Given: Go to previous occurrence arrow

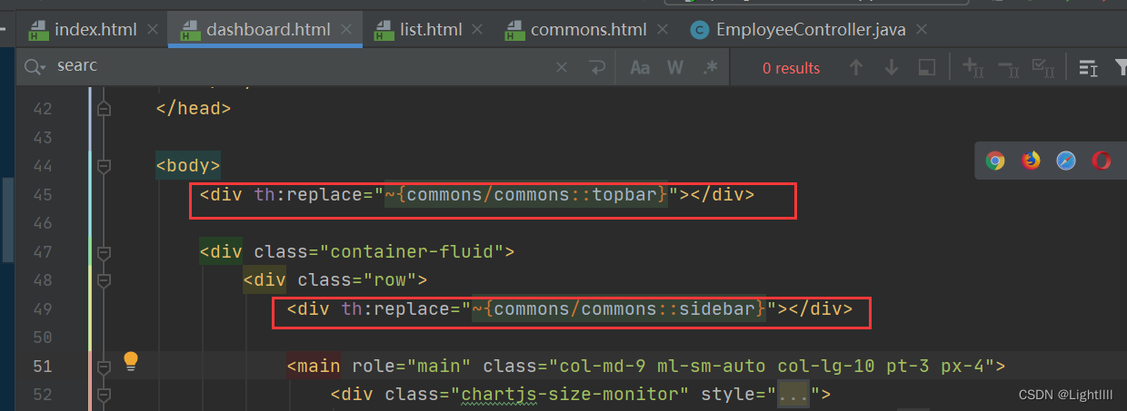Looking at the screenshot, I should [855, 67].
